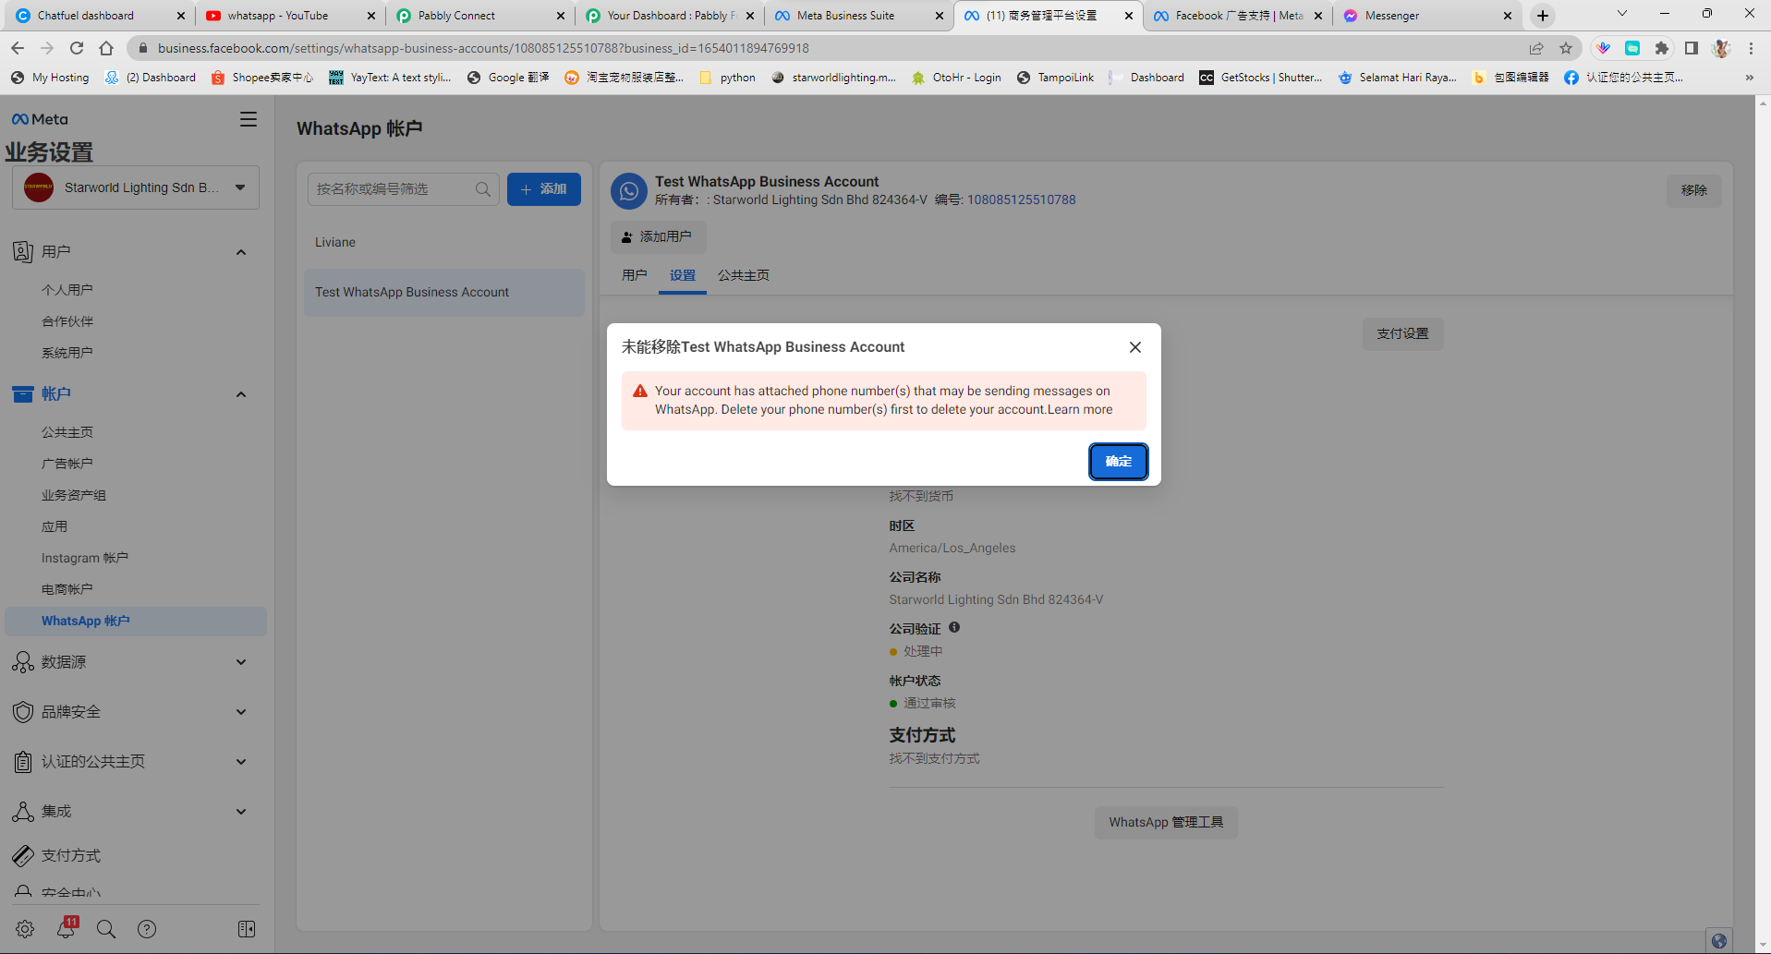Click the 添加用户 button
The width and height of the screenshot is (1771, 954).
click(x=658, y=237)
